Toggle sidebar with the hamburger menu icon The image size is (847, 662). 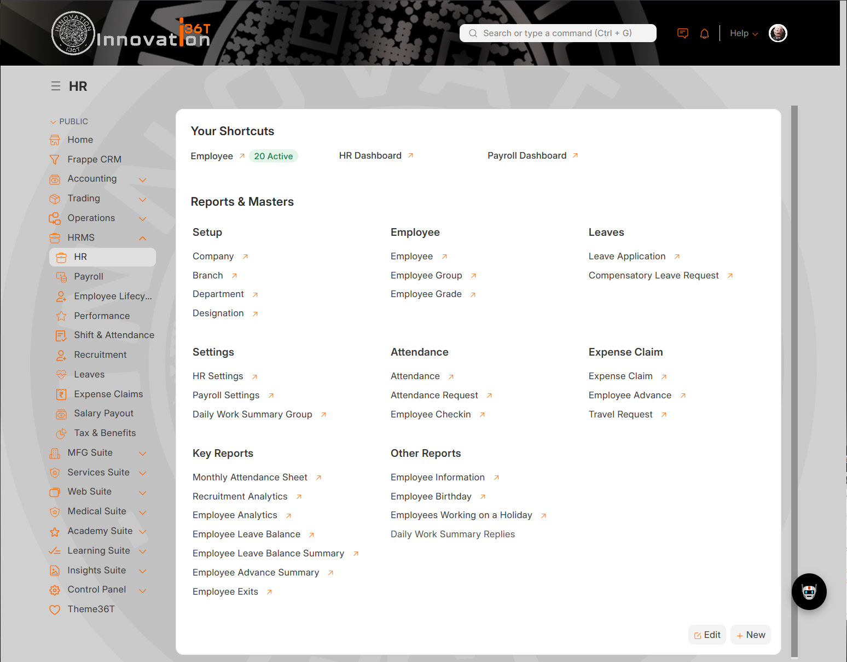[x=55, y=86]
